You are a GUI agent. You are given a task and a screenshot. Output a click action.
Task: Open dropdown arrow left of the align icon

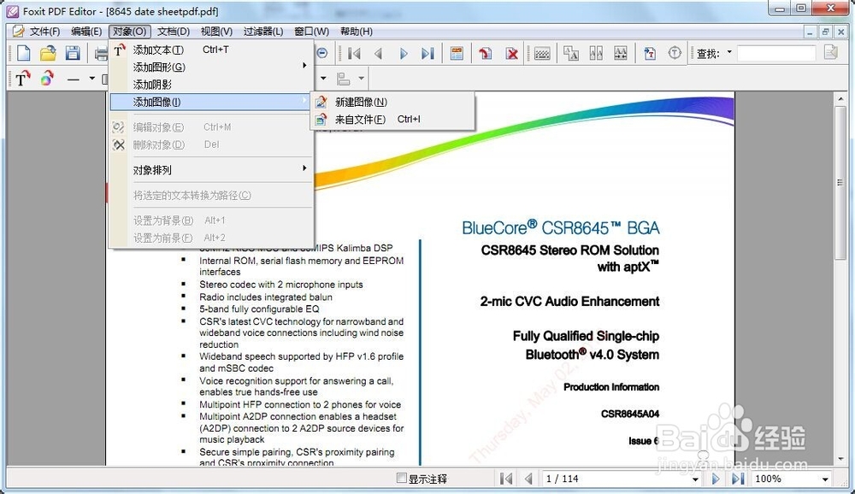(x=323, y=79)
